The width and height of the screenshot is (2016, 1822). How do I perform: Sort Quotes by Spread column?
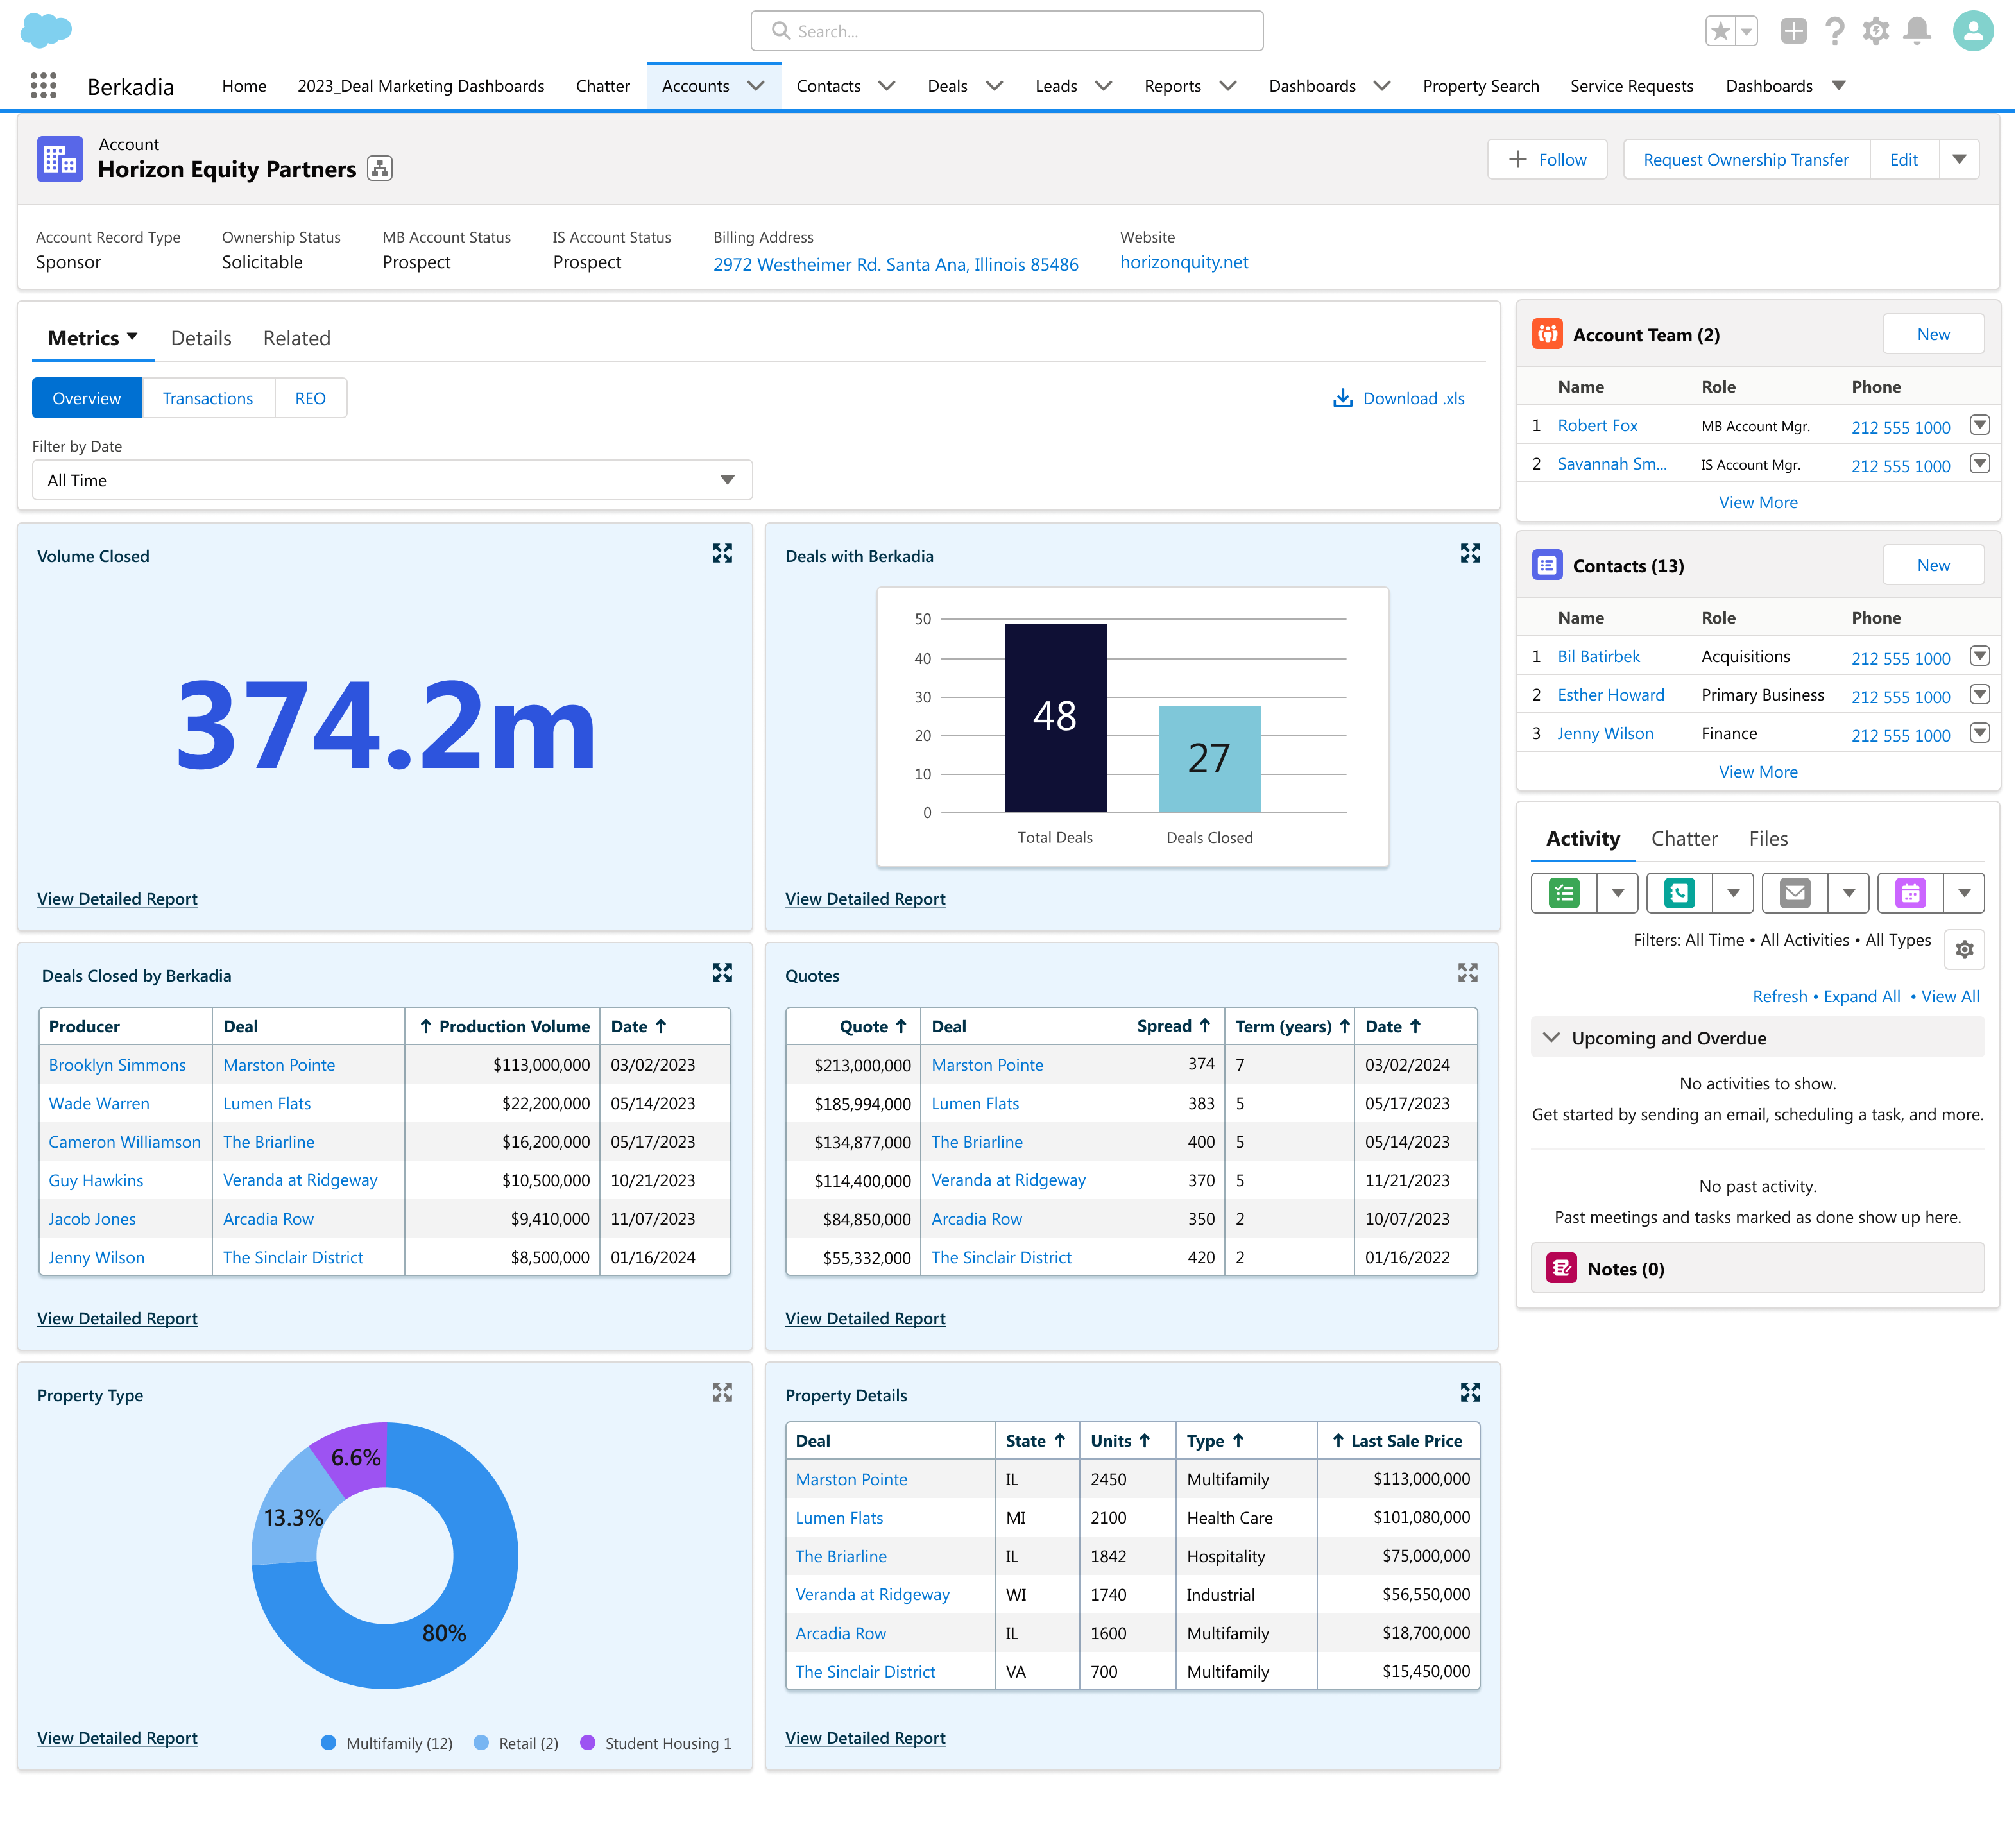[x=1173, y=1026]
